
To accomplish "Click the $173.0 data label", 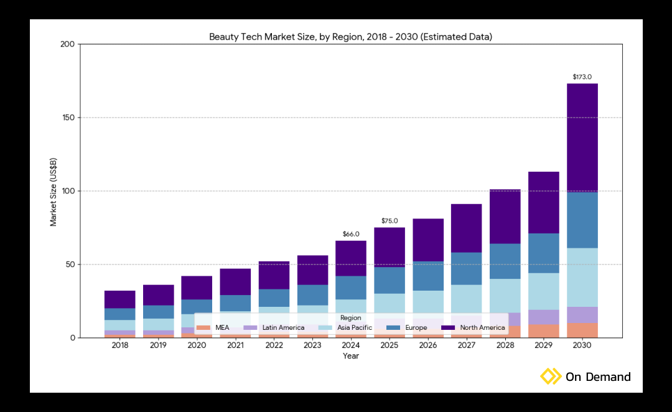I will 582,77.
